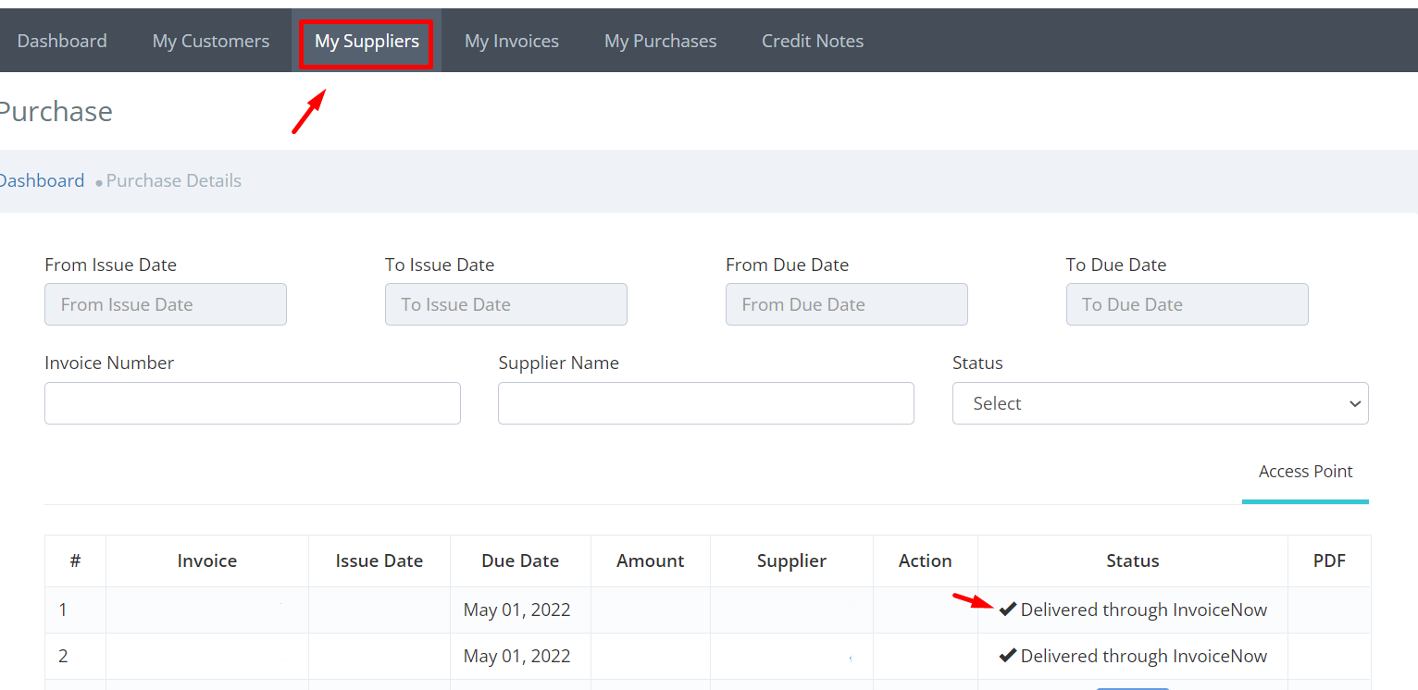Click row 1 'Delivered through InvoiceNow' text
The width and height of the screenshot is (1418, 690).
click(1144, 610)
